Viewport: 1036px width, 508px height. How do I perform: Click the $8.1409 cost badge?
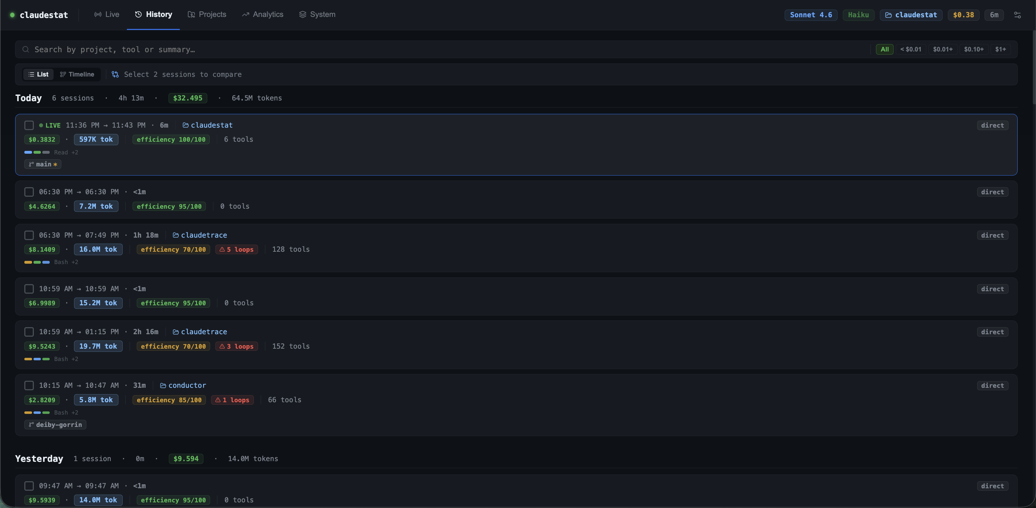[x=42, y=249]
